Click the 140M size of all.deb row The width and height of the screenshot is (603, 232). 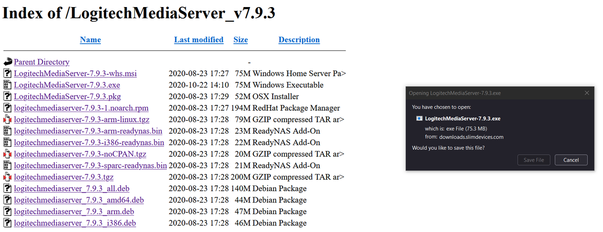(x=241, y=188)
